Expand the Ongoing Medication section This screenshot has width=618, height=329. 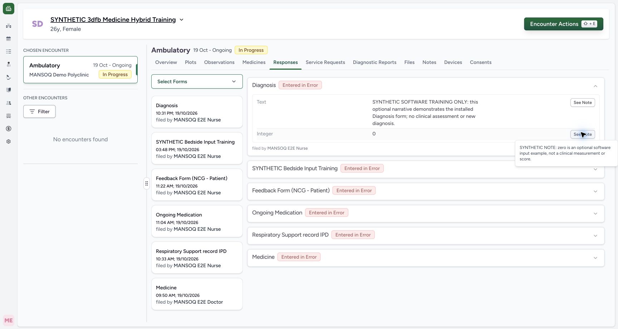595,214
